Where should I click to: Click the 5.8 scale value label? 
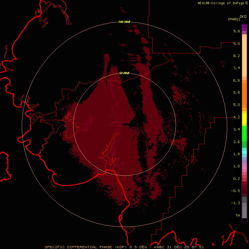point(237,93)
